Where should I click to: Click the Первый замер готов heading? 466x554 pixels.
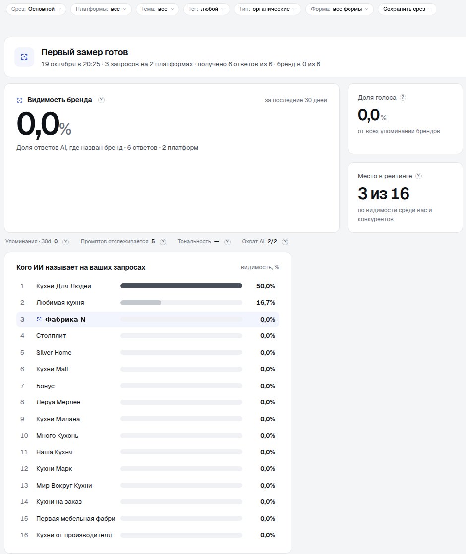click(x=84, y=52)
